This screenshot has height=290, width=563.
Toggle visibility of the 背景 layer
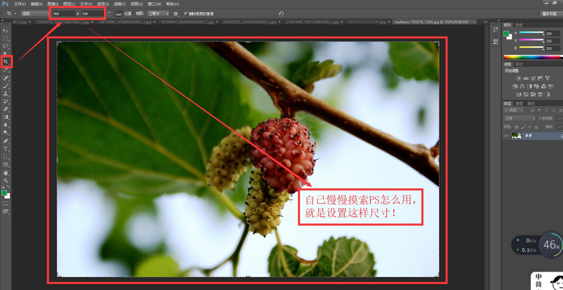[506, 136]
